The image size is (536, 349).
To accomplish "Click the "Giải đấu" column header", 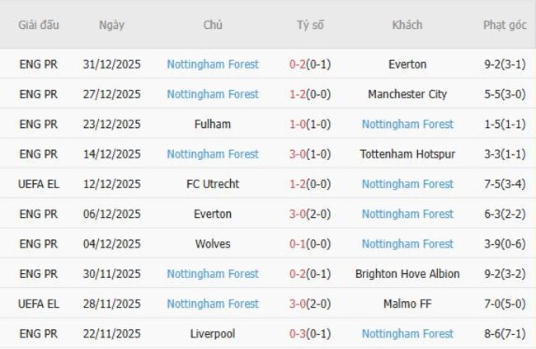I will tap(39, 25).
